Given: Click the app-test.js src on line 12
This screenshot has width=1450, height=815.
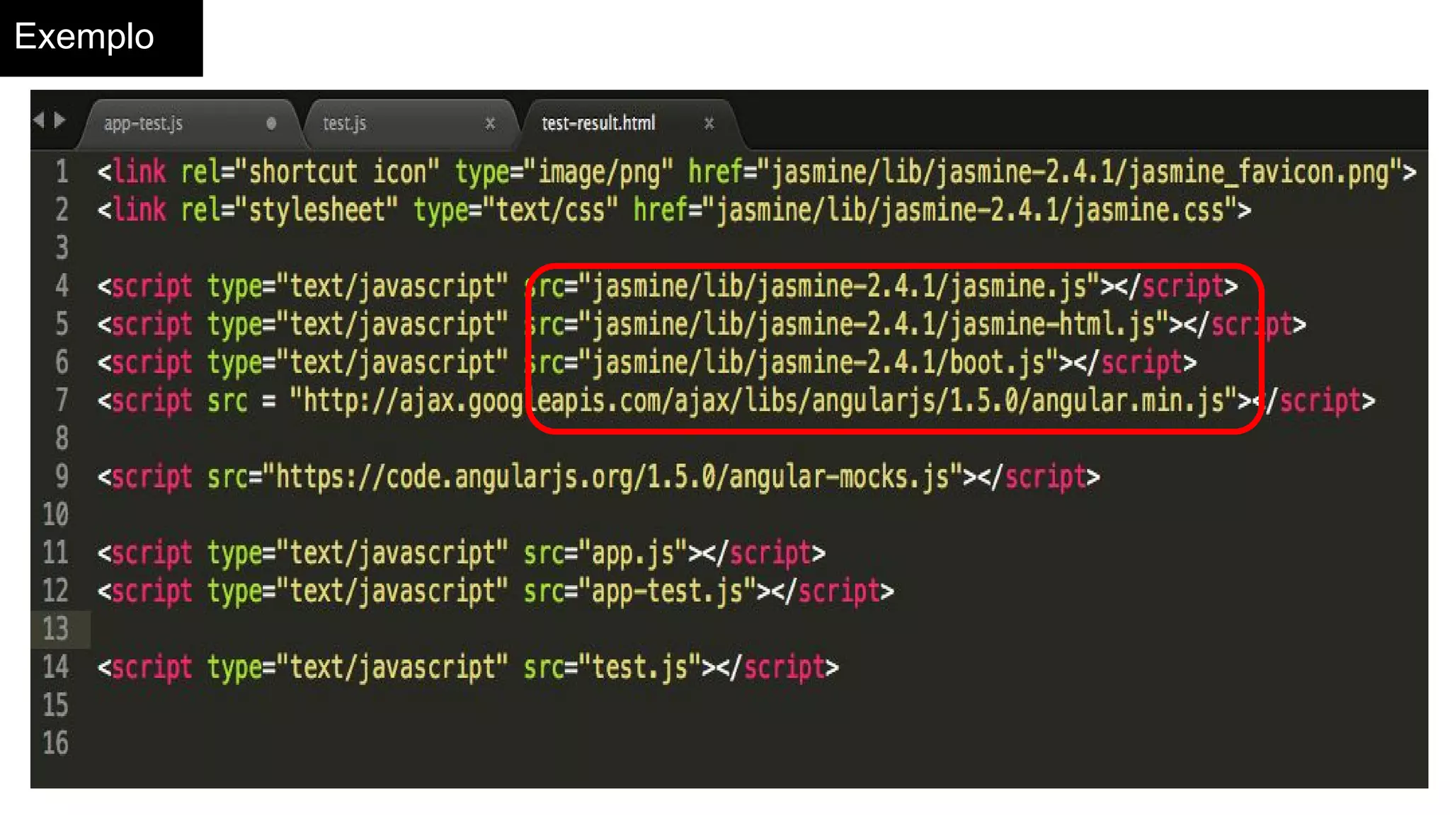Looking at the screenshot, I should (668, 591).
